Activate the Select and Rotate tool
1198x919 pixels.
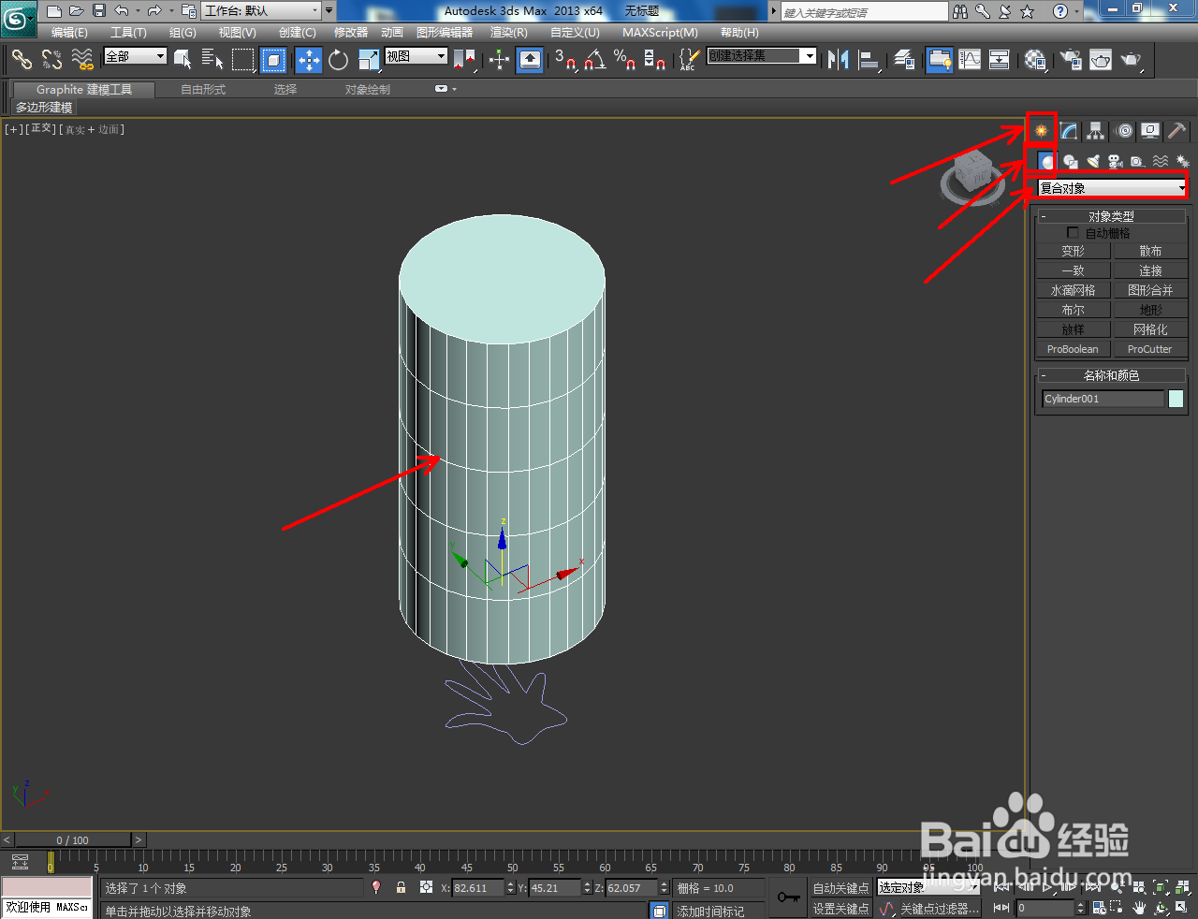point(338,60)
